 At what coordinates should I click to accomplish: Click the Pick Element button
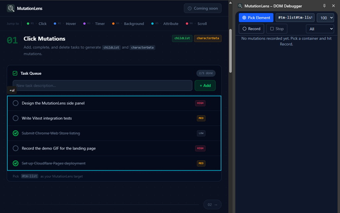256,17
